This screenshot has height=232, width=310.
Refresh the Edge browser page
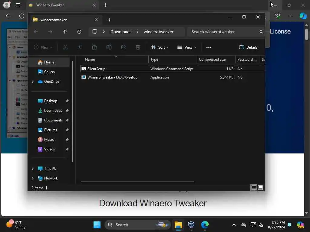click(22, 16)
